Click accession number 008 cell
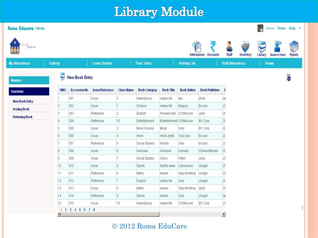Screen dimensions: 318x238 [x=79, y=151]
